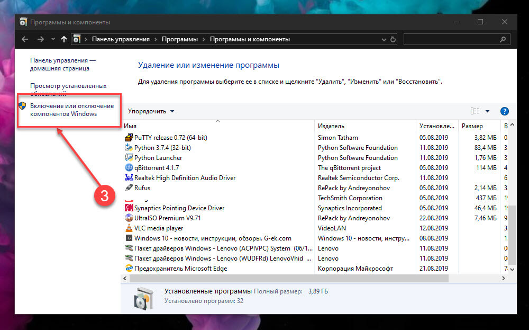Click the horizontal scrollbar right arrow
The width and height of the screenshot is (529, 330).
tap(504, 278)
